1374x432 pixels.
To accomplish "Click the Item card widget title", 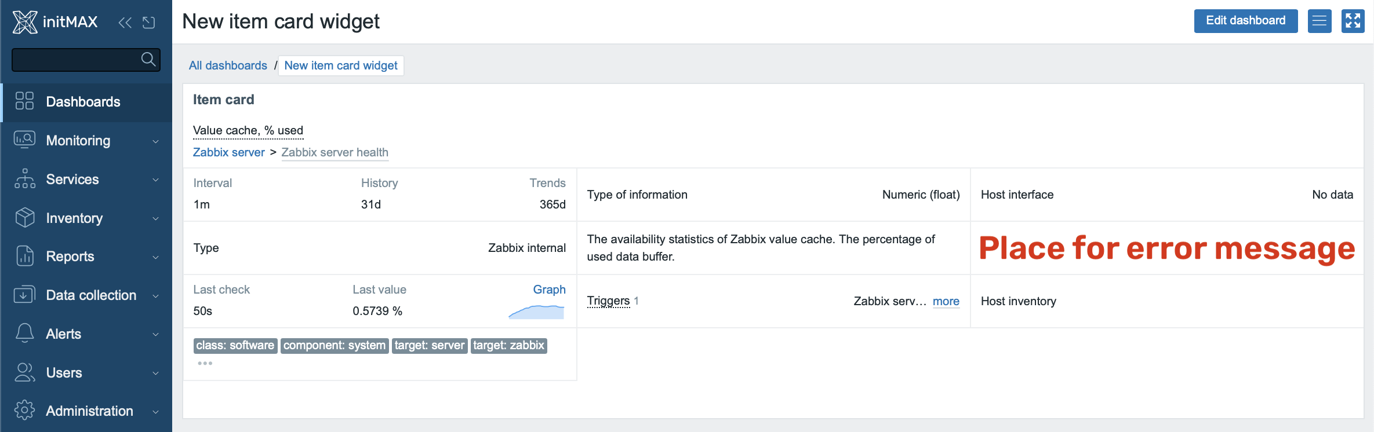I will click(224, 100).
